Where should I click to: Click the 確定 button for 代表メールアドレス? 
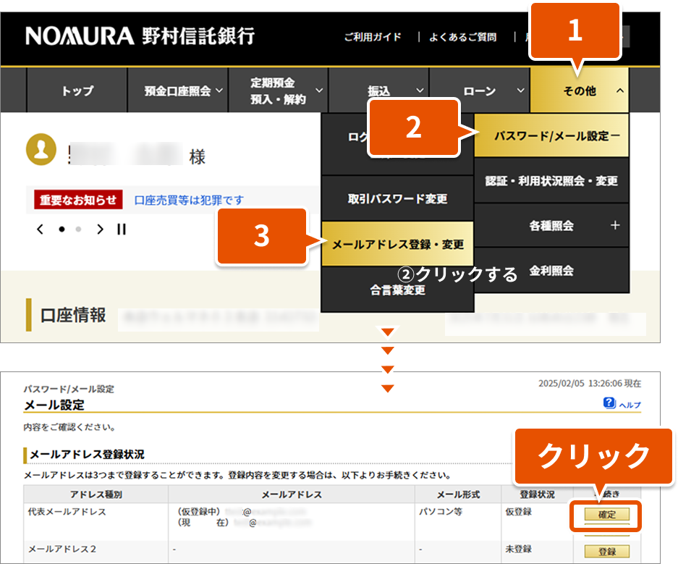pyautogui.click(x=606, y=515)
